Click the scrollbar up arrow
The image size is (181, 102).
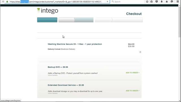coord(179,6)
